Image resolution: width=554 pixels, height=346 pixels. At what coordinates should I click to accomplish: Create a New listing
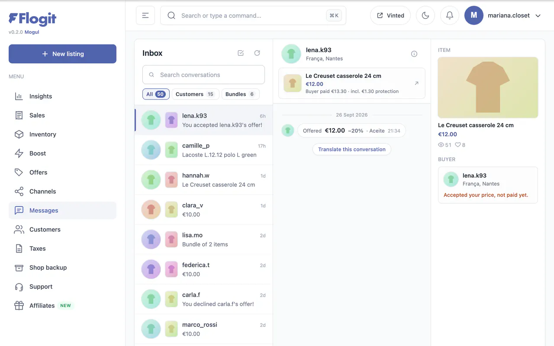pos(62,54)
